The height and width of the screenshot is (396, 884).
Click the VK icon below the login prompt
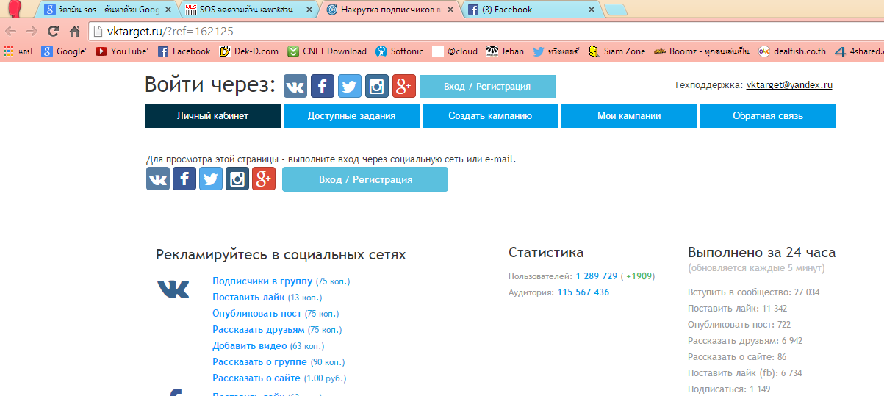pyautogui.click(x=158, y=179)
